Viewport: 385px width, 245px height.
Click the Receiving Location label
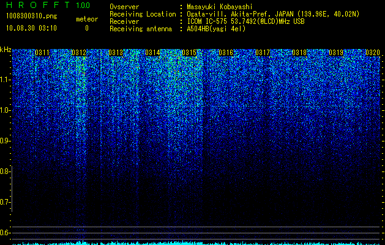143,14
